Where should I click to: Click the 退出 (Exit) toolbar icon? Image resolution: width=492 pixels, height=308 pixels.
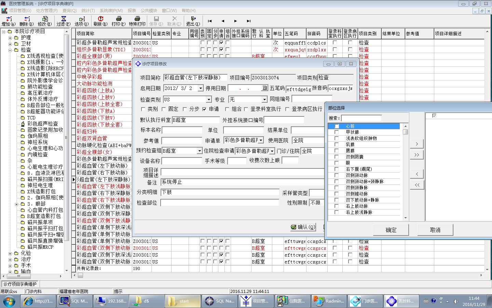(x=193, y=21)
